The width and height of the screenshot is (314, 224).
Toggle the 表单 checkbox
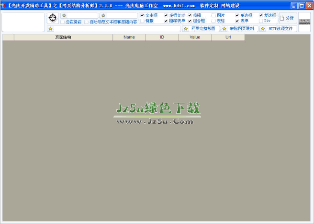point(237,21)
